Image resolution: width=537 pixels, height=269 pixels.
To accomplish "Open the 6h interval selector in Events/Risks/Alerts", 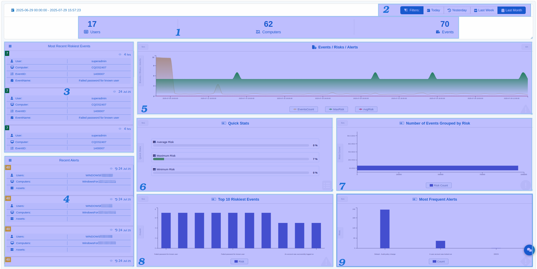I will tap(526, 47).
